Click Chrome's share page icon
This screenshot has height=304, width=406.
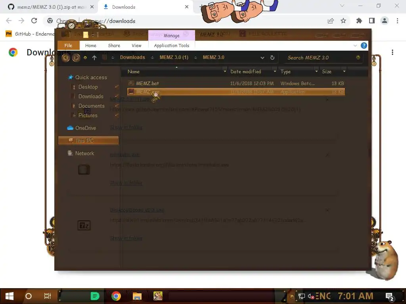coord(331,21)
